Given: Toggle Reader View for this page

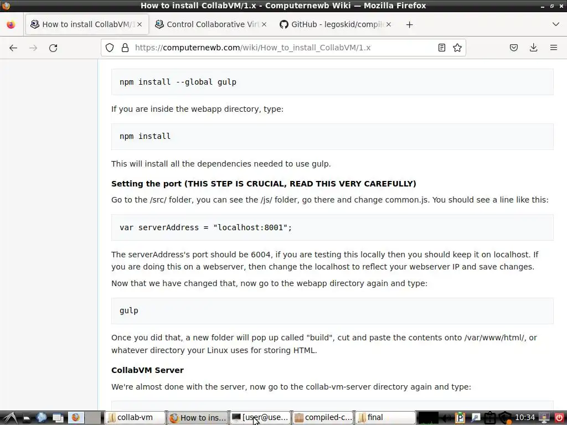Looking at the screenshot, I should pyautogui.click(x=441, y=48).
